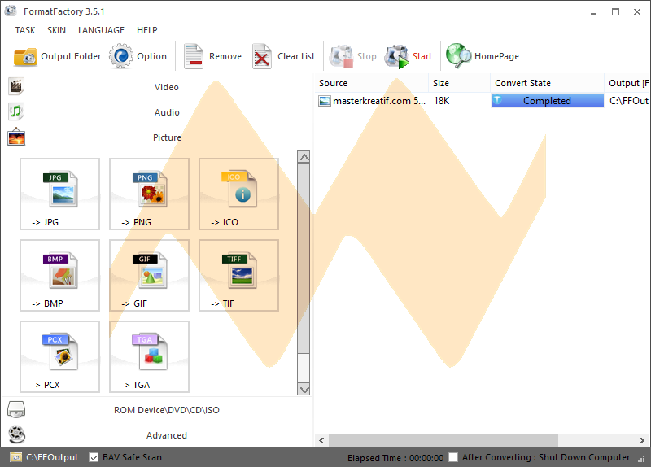
Task: Enable After Converting Shut Down Computer checkbox
Action: 453,457
